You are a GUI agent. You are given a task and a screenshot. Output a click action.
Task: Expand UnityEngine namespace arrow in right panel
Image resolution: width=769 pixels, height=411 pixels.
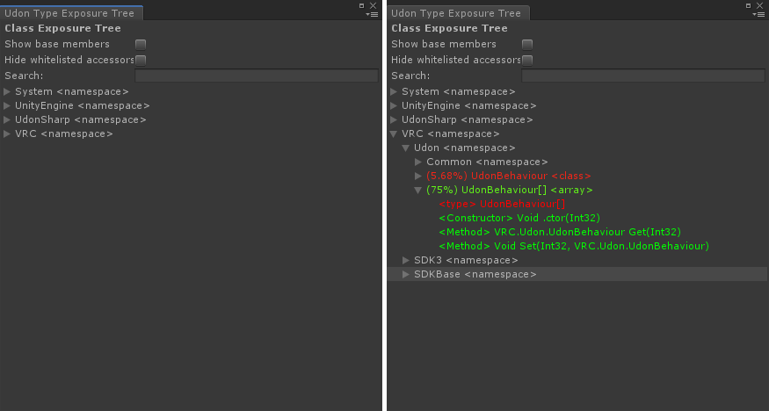[x=394, y=105]
